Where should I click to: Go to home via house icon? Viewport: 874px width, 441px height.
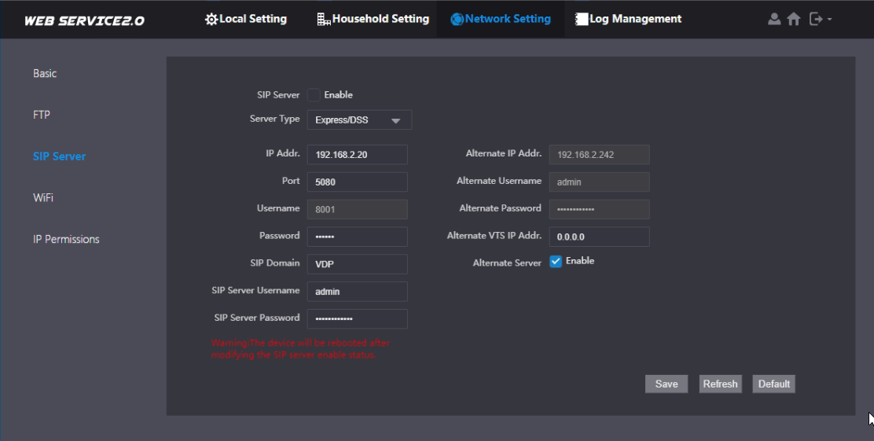coord(794,19)
